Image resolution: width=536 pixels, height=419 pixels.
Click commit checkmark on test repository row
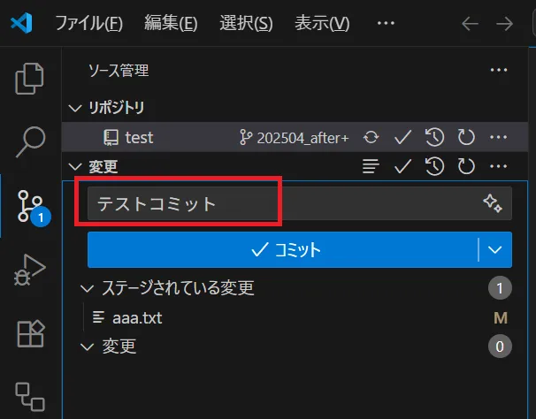click(x=402, y=137)
